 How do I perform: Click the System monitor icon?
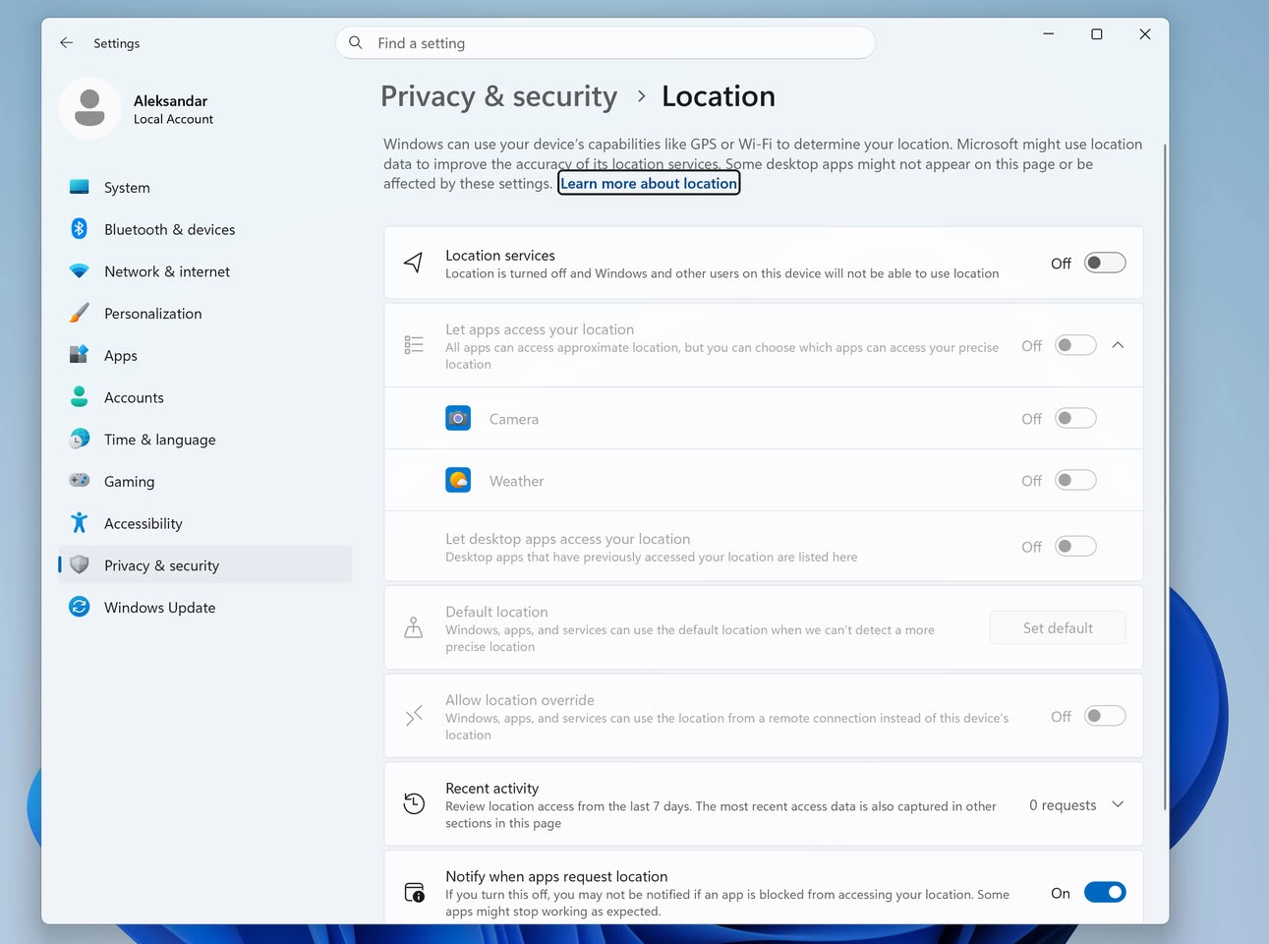(80, 187)
